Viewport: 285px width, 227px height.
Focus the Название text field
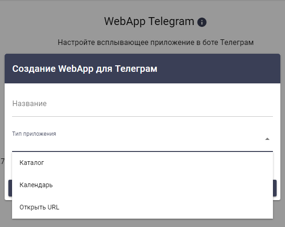142,104
